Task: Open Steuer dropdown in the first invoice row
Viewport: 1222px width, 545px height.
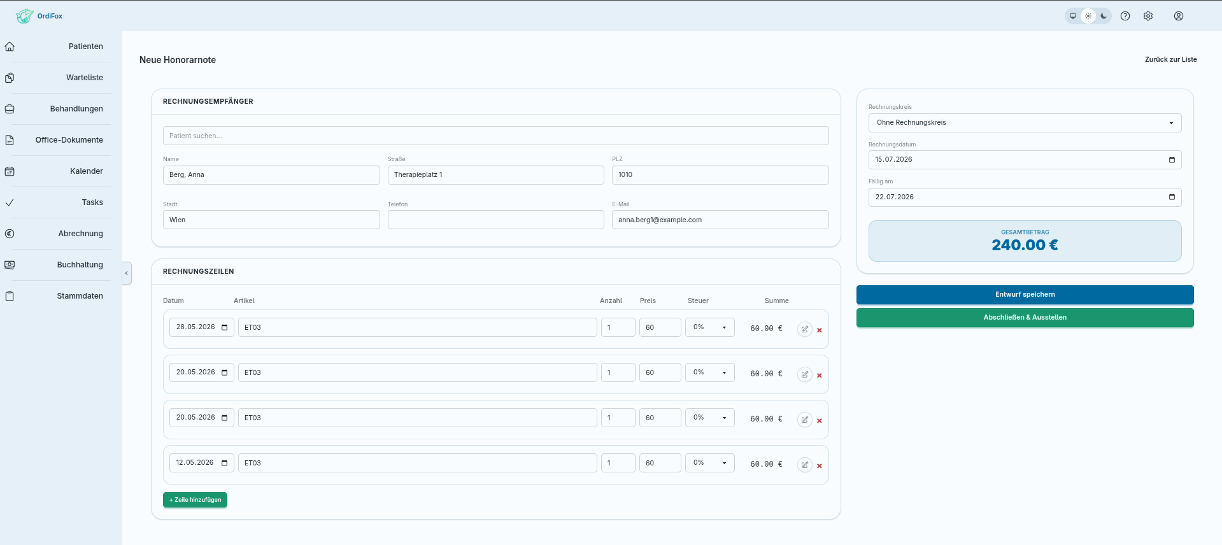Action: click(x=709, y=327)
